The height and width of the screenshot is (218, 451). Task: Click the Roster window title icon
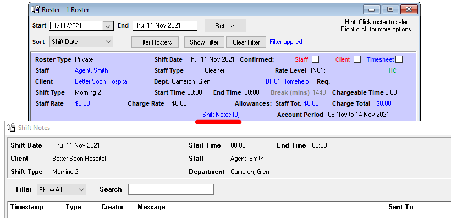pyautogui.click(x=35, y=10)
